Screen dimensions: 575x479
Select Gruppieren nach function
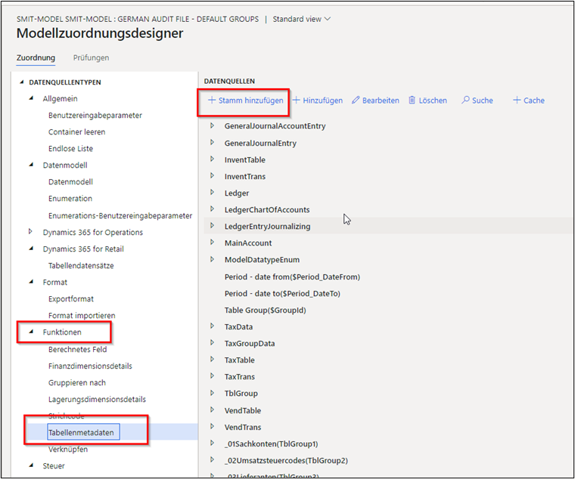77,383
